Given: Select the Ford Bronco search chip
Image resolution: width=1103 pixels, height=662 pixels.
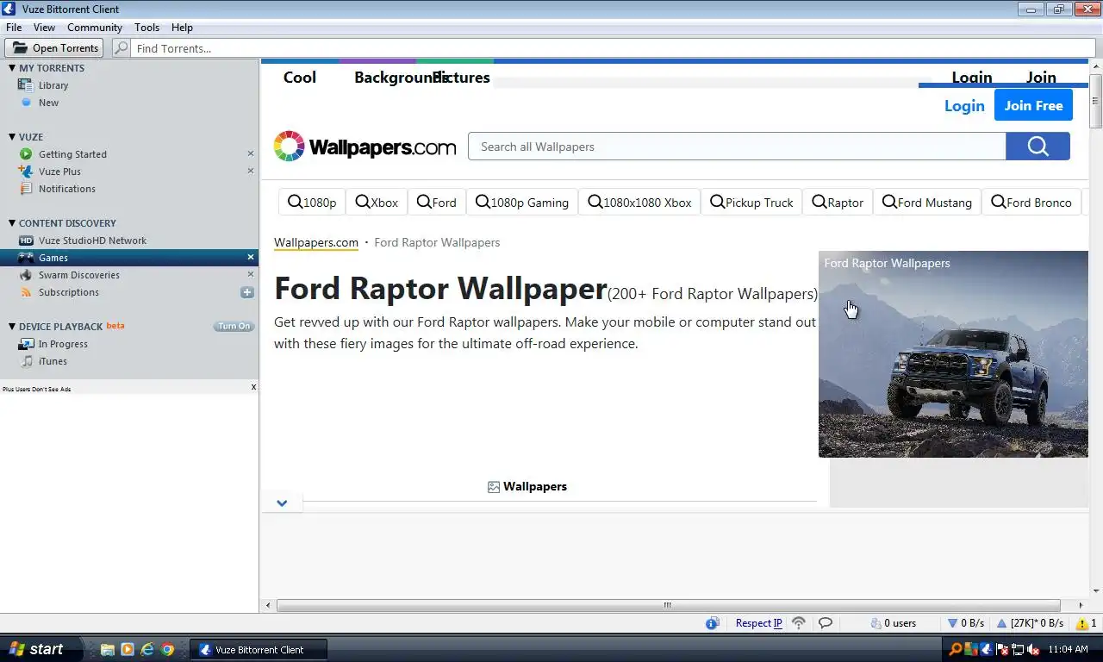Looking at the screenshot, I should click(x=1031, y=203).
